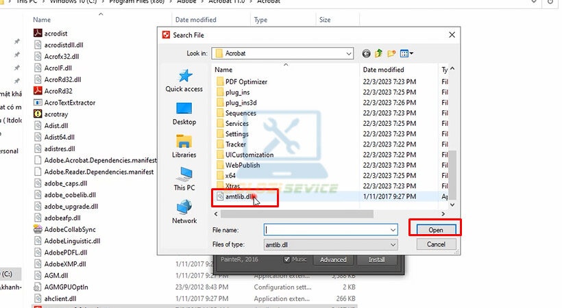Select the x64 folder
The width and height of the screenshot is (562, 308).
[x=226, y=175]
